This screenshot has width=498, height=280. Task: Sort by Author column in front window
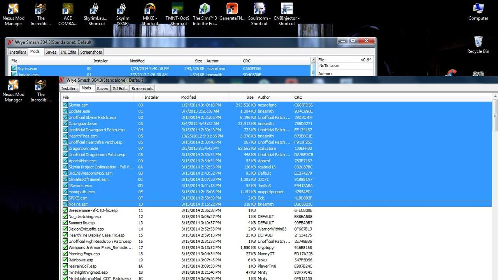tap(274, 97)
